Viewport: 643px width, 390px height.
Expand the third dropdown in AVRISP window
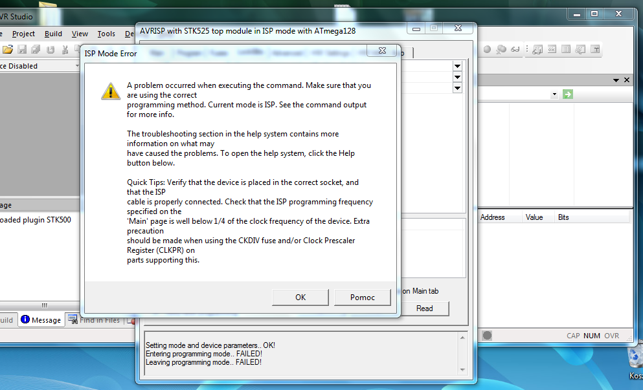[457, 88]
